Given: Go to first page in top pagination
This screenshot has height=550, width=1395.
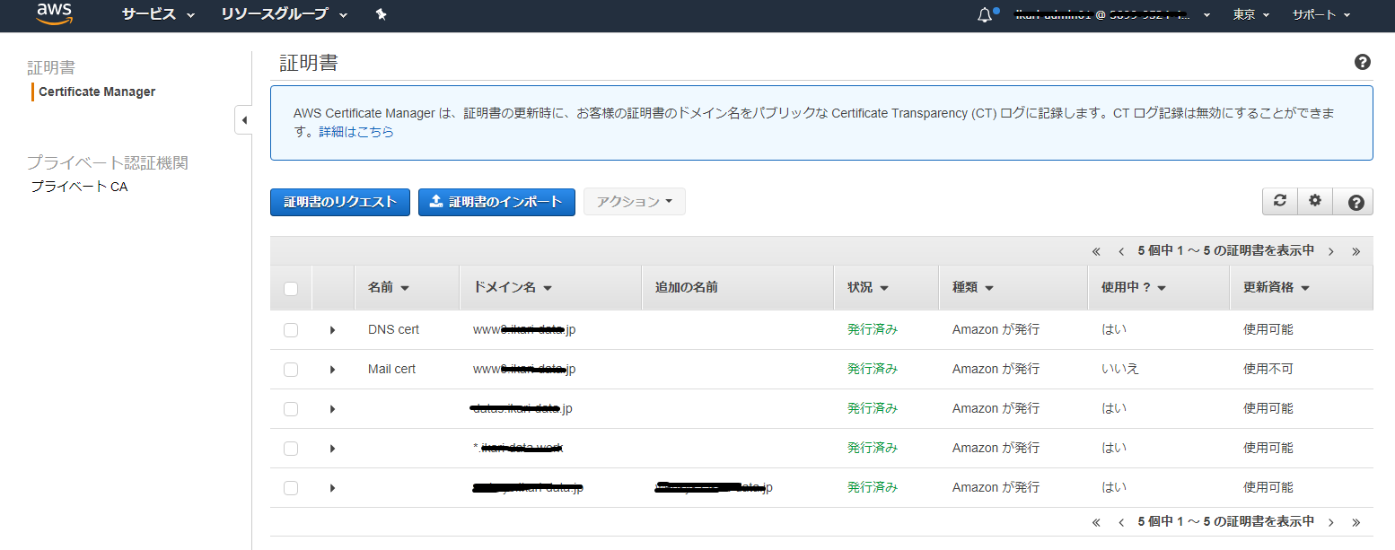Looking at the screenshot, I should click(x=1096, y=251).
